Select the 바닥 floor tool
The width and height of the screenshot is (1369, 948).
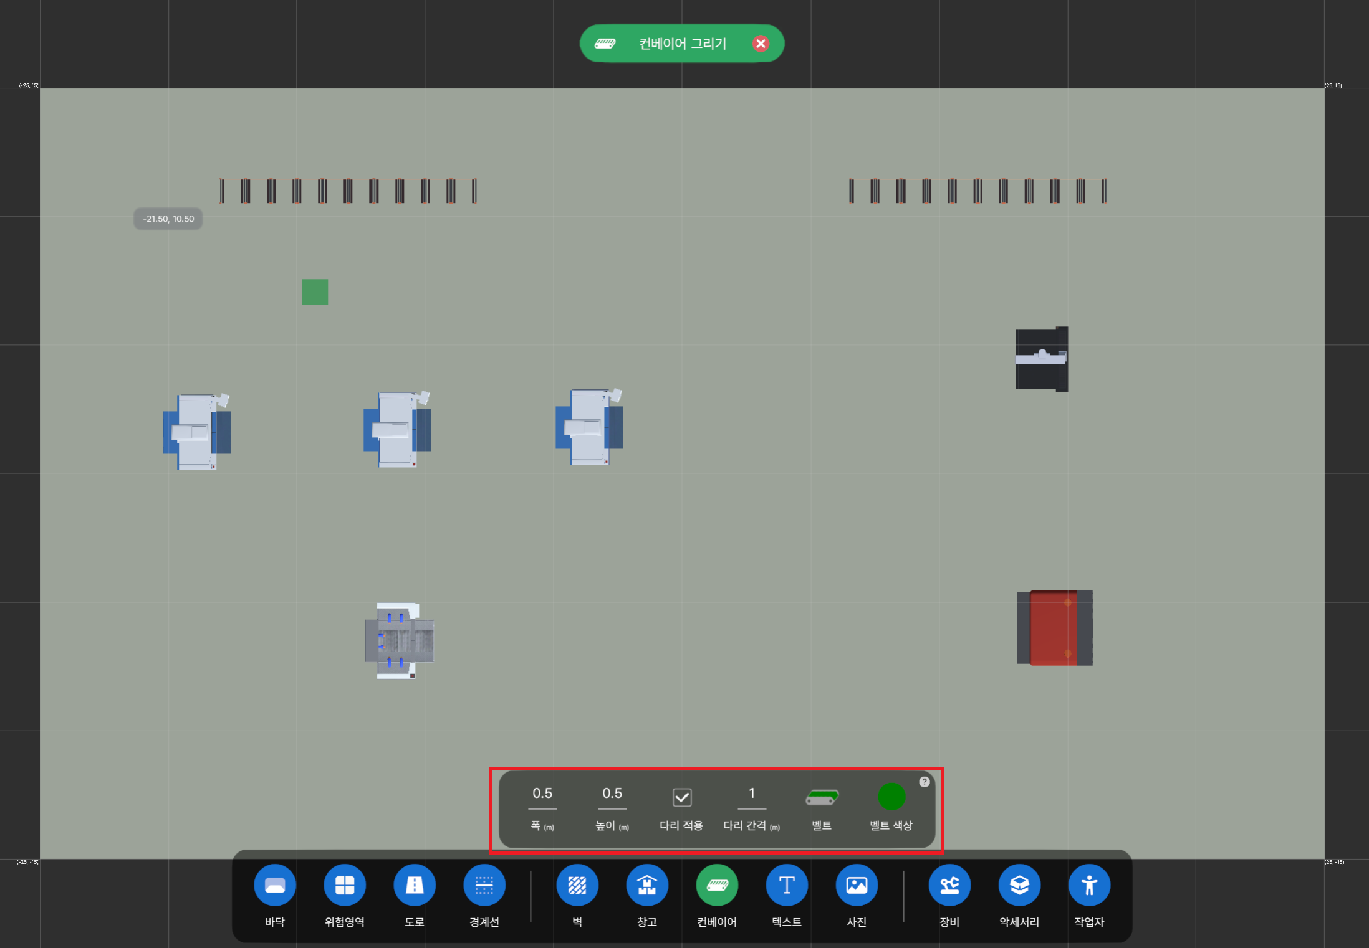pyautogui.click(x=275, y=885)
